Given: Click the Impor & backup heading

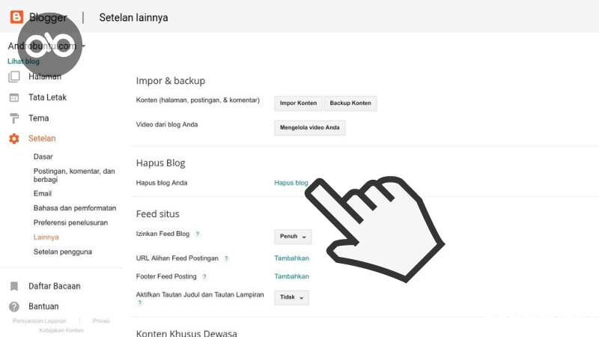Looking at the screenshot, I should click(x=171, y=81).
